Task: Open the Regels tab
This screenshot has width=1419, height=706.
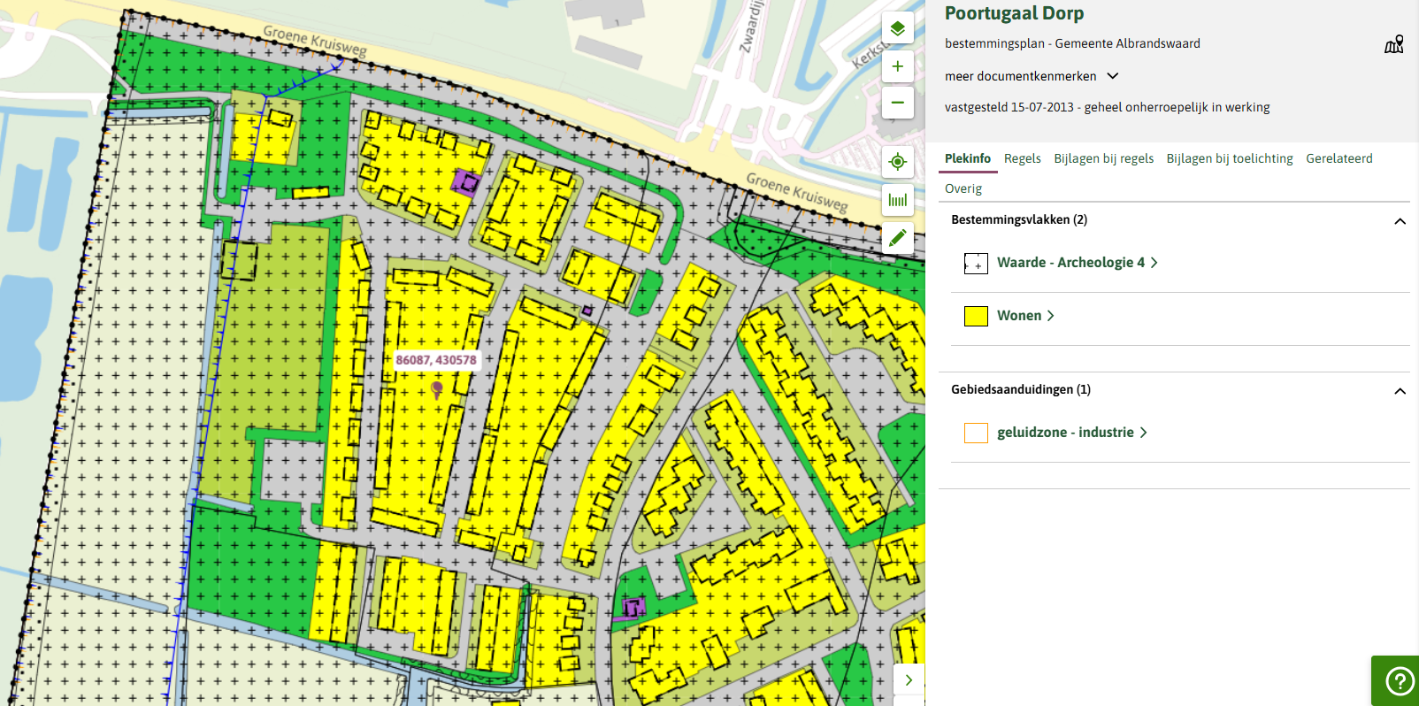Action: pos(1023,158)
